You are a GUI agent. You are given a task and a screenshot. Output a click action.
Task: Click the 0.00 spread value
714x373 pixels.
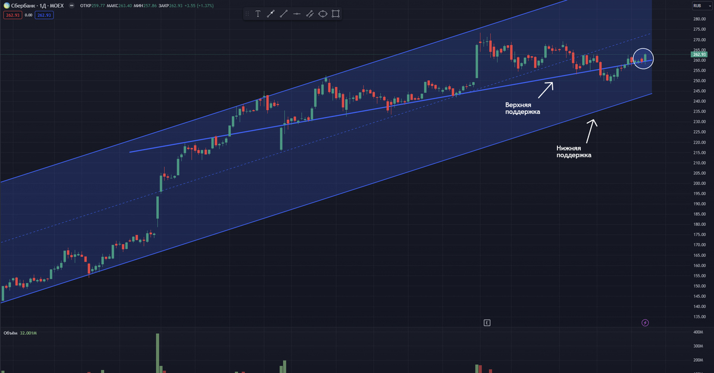click(x=28, y=15)
